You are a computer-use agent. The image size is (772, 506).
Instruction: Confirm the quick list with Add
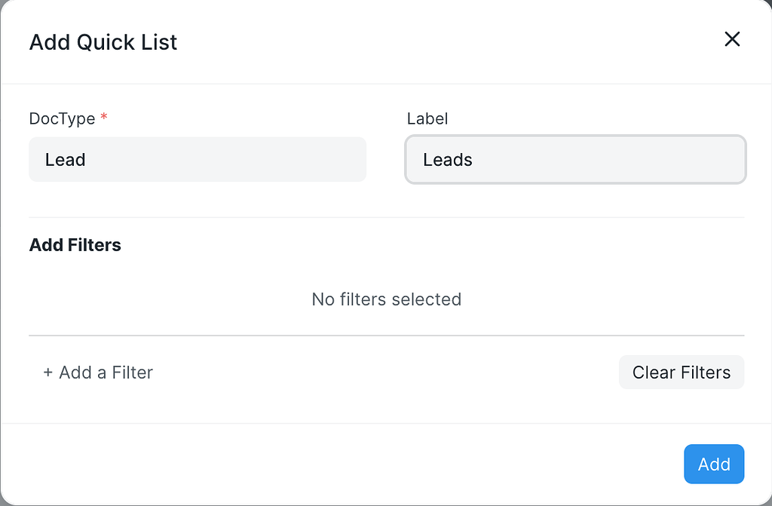tap(713, 464)
